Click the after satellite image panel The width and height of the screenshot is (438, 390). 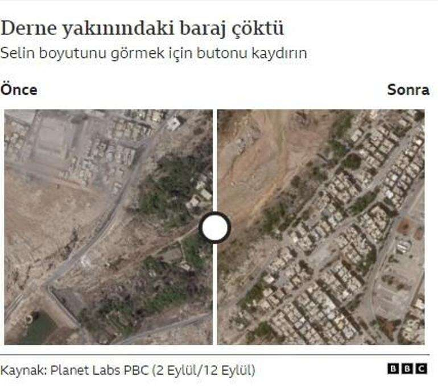pyautogui.click(x=321, y=227)
